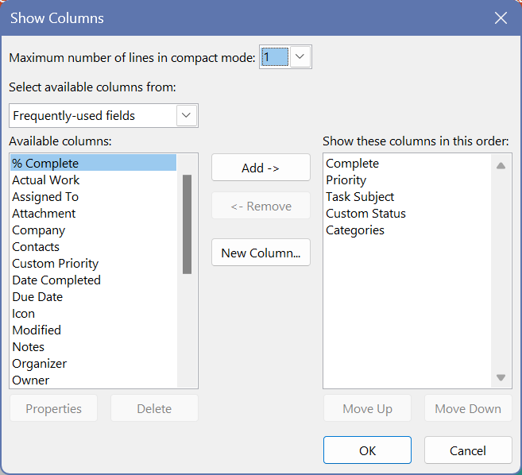Select Custom Priority in the list

pos(56,264)
